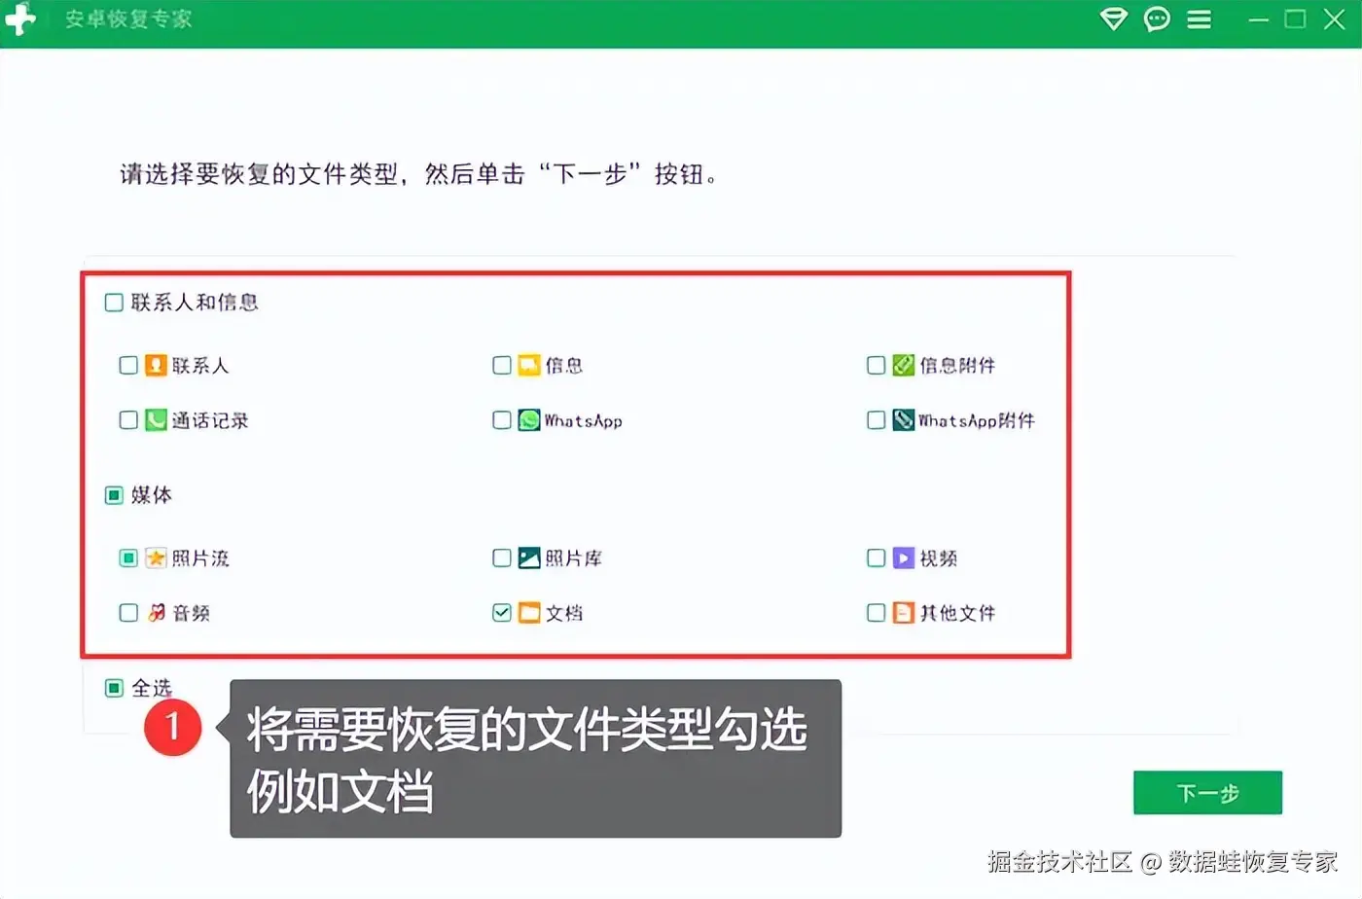Click the WhatsApp附件 icon

click(x=903, y=420)
